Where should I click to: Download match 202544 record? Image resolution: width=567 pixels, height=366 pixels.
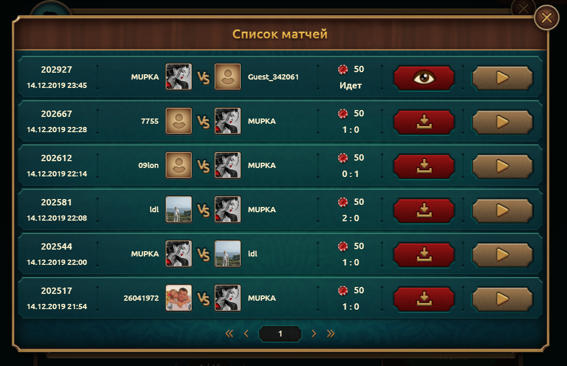(424, 254)
